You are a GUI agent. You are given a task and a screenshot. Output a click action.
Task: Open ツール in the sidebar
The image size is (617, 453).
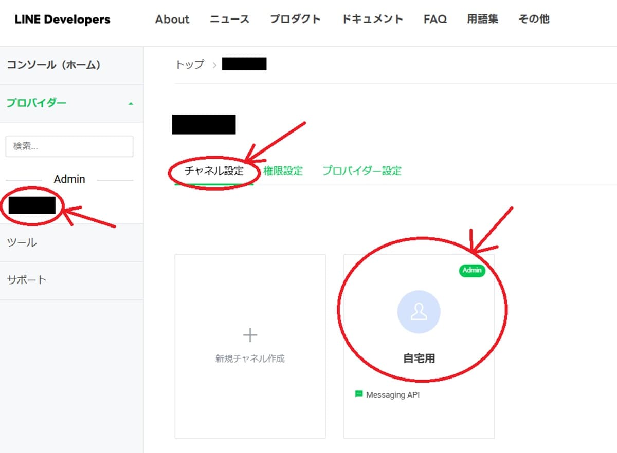(x=22, y=242)
